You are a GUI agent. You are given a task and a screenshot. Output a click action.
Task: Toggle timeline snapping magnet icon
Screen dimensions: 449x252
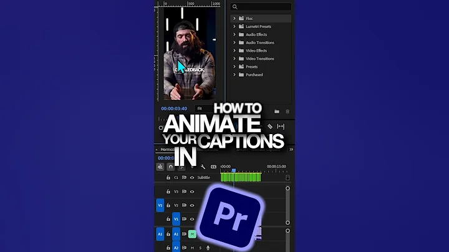click(x=171, y=167)
